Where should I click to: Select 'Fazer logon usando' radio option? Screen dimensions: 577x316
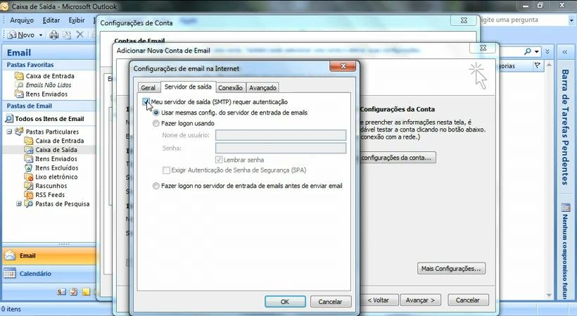[156, 123]
